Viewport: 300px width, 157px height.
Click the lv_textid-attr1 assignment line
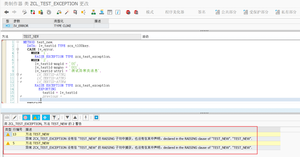coord(68,71)
